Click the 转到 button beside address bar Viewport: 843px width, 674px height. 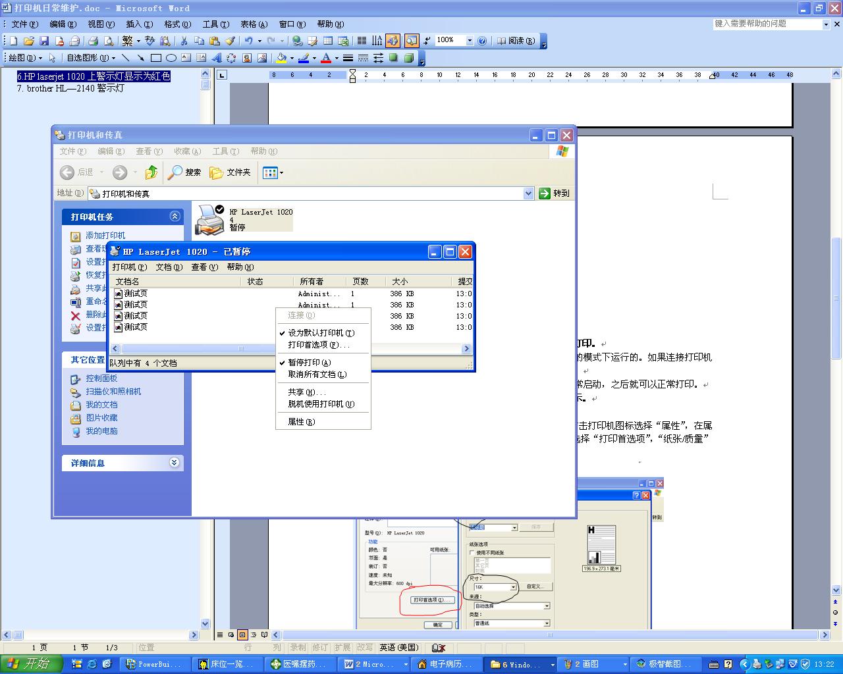coord(555,194)
